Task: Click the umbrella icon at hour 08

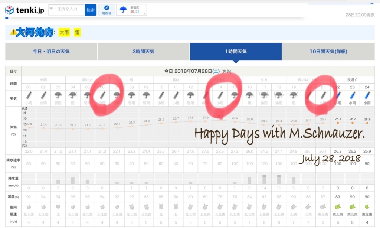Action: click(x=132, y=95)
